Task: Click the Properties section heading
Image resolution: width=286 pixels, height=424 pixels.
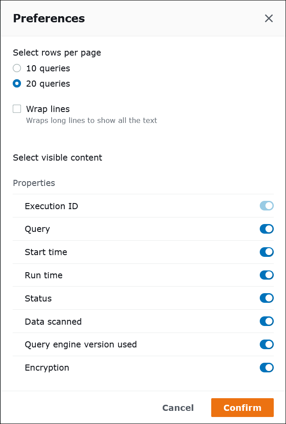Action: [34, 183]
